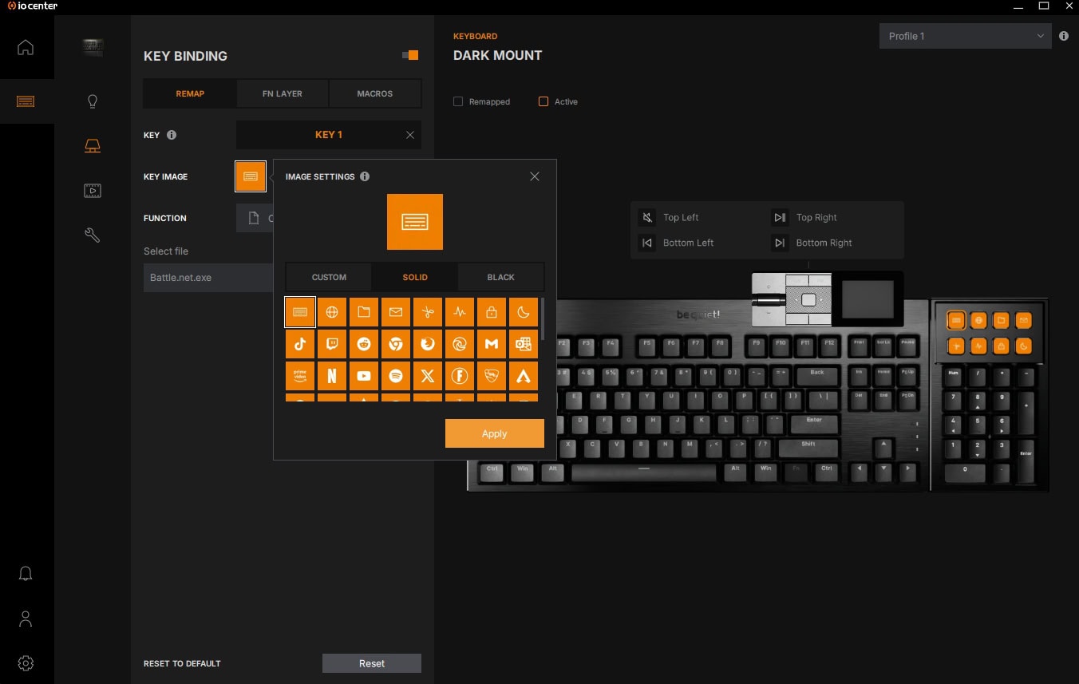The image size is (1079, 684).
Task: Toggle the Key Binding switch
Action: tap(410, 55)
